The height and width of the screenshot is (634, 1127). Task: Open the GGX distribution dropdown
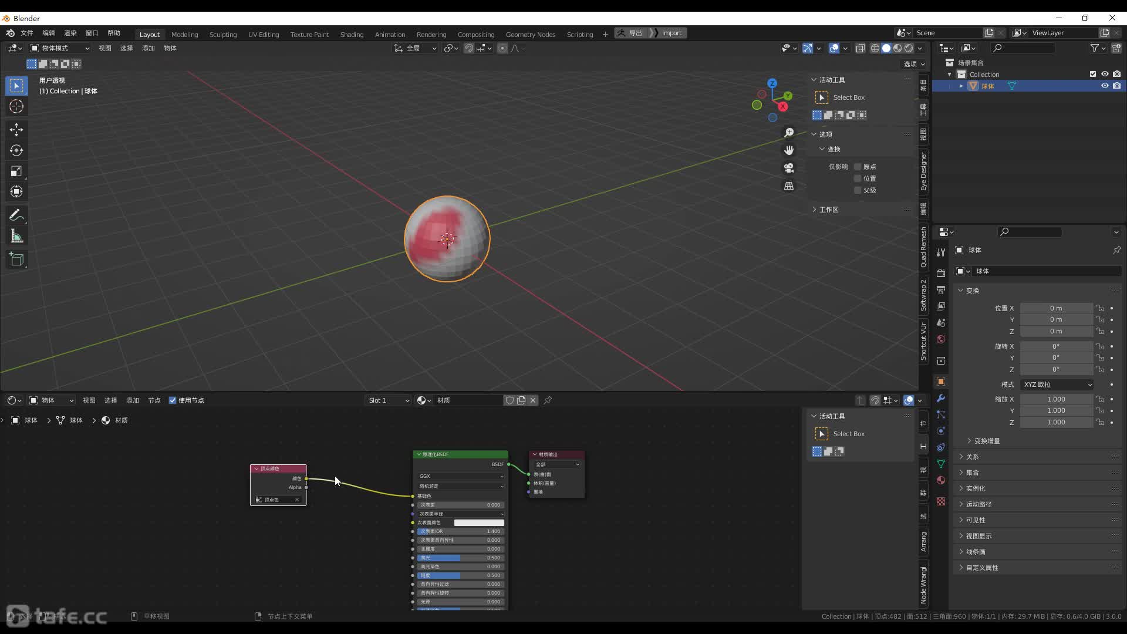point(461,476)
